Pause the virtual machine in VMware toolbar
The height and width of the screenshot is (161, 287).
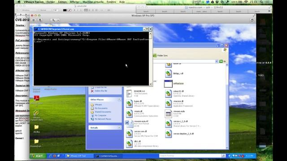click(x=34, y=20)
